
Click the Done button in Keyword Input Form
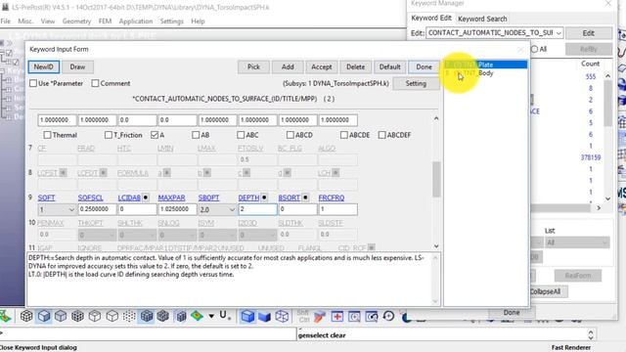click(424, 67)
